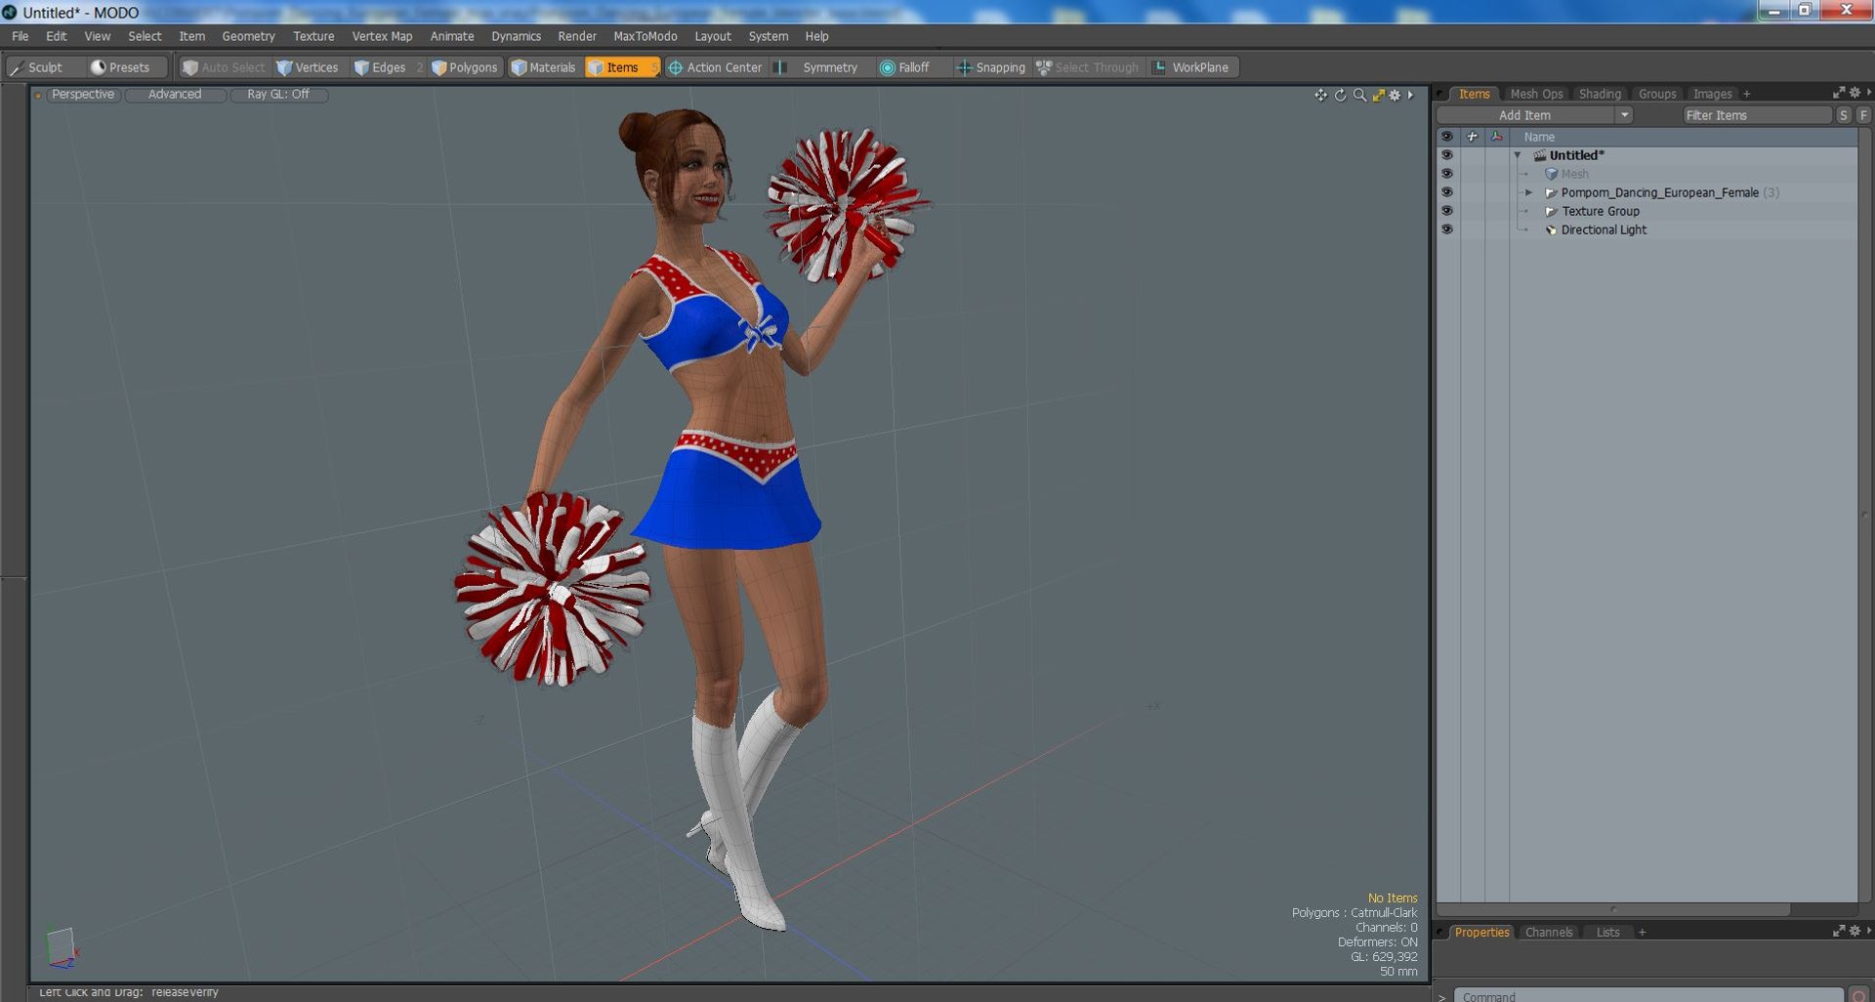The width and height of the screenshot is (1875, 1002).
Task: Switch to Materials selection mode
Action: point(544,67)
